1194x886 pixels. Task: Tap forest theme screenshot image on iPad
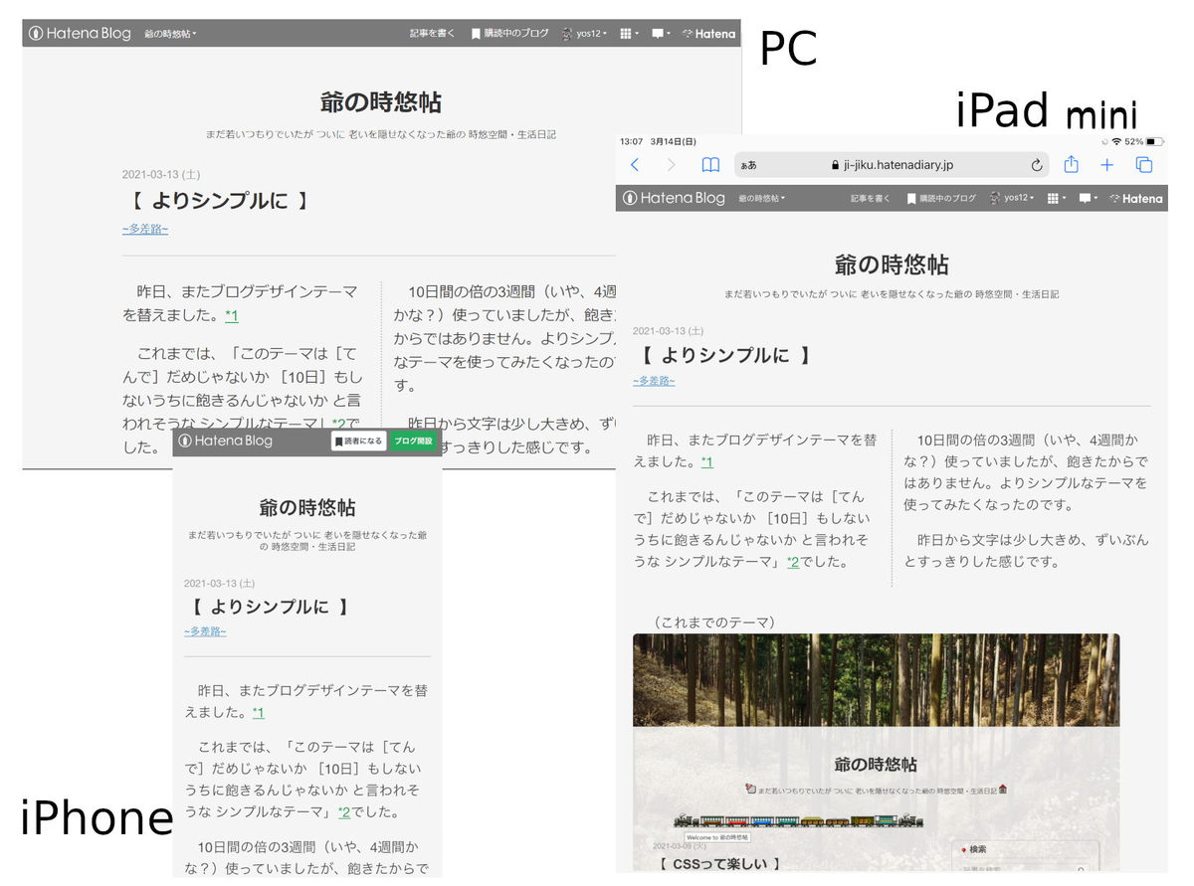click(x=876, y=752)
